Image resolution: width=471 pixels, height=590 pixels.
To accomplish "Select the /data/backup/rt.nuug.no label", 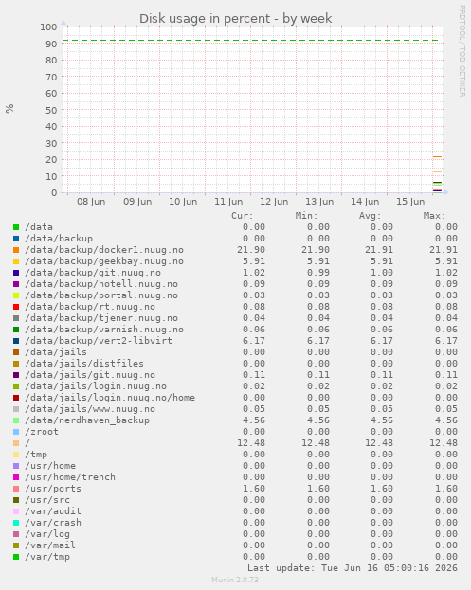I will (x=90, y=307).
